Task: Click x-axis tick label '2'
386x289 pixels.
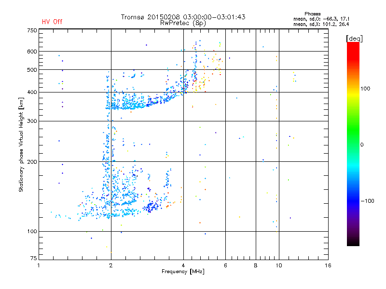Action: click(x=111, y=265)
